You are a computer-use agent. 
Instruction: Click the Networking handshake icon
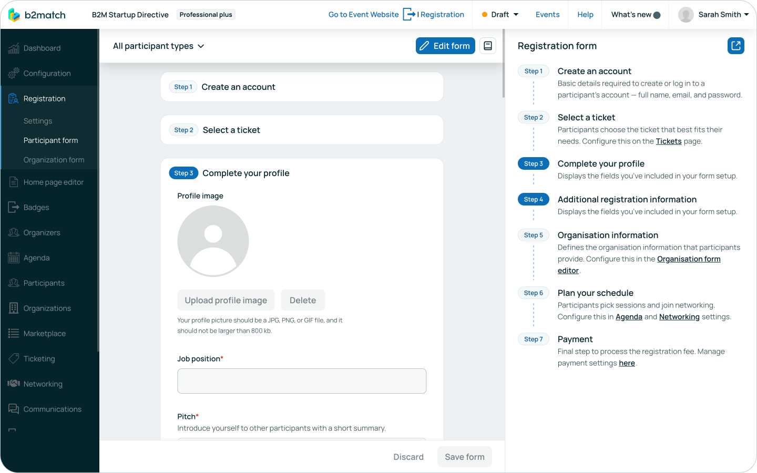[x=14, y=384]
